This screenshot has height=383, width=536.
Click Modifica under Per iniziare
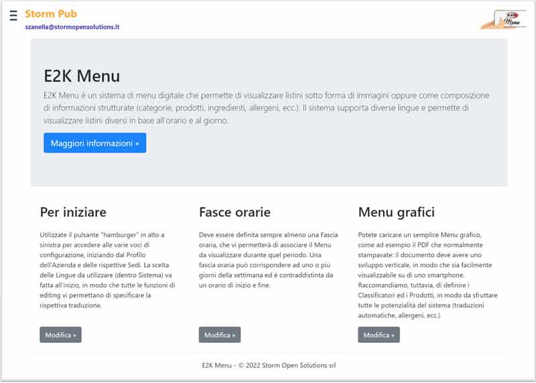[60, 335]
